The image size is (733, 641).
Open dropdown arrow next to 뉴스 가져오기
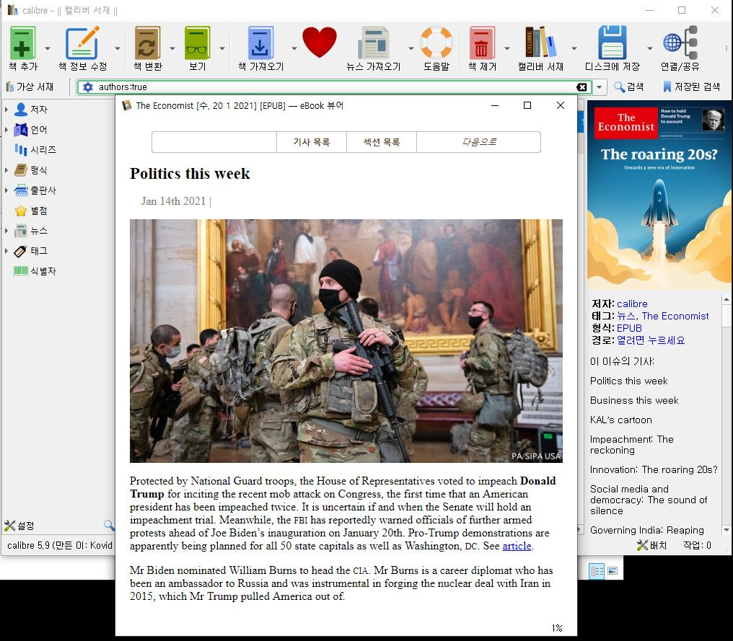tap(411, 48)
